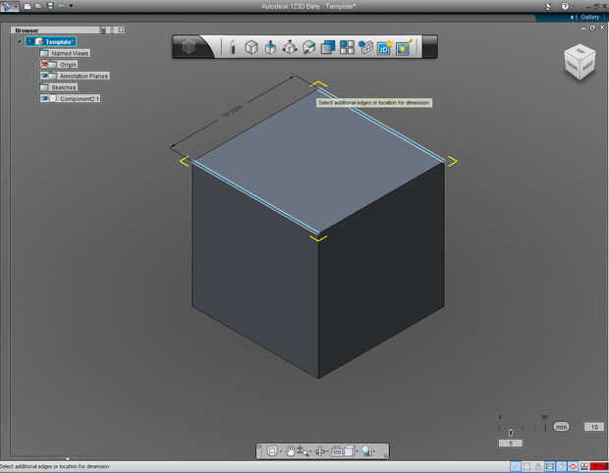
Task: Select the blue push-pull create tool
Action: pos(270,47)
